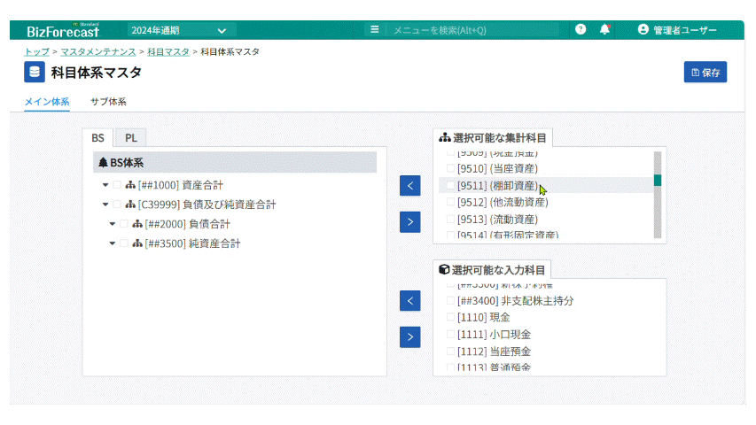Switch to the PL tab
The image size is (756, 425).
click(131, 137)
